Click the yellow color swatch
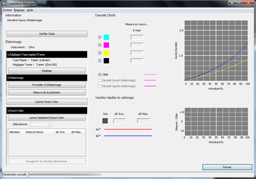The image size is (256, 179). click(106, 53)
